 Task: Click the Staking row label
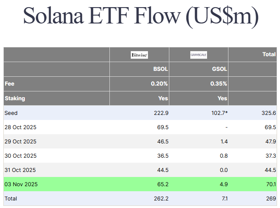pyautogui.click(x=15, y=99)
